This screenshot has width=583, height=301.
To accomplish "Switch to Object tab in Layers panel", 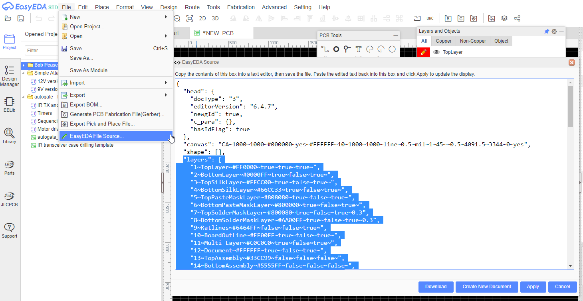I will point(501,41).
